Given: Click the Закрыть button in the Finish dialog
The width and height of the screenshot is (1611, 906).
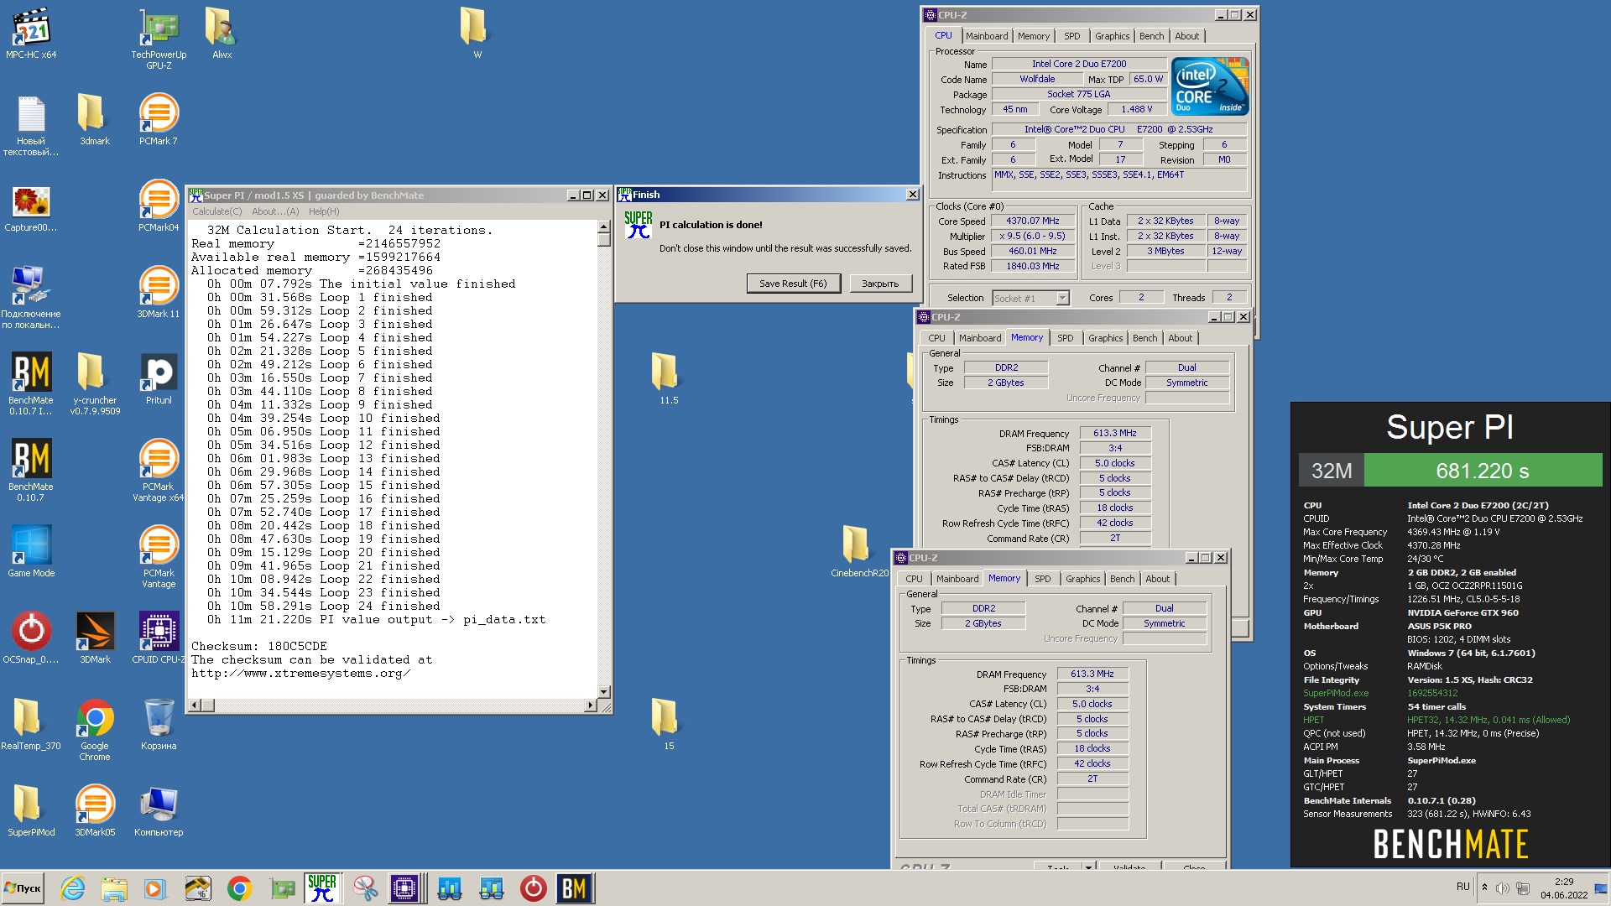Looking at the screenshot, I should [x=880, y=284].
